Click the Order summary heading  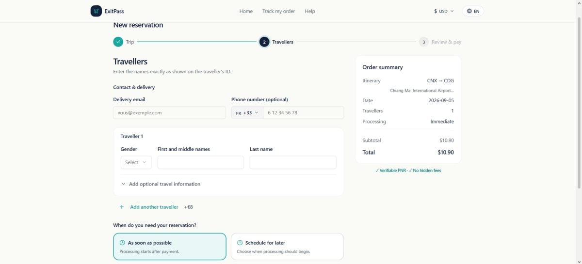click(x=383, y=67)
